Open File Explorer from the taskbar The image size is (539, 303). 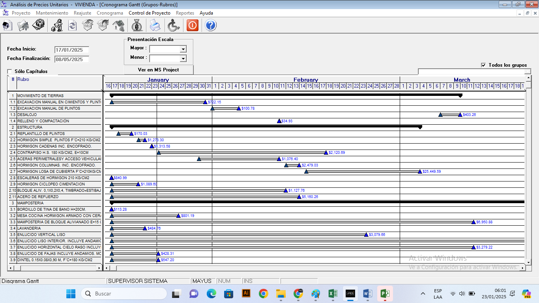pos(281,294)
